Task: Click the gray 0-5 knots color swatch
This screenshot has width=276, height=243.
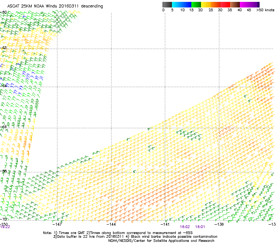Action: (x=167, y=4)
